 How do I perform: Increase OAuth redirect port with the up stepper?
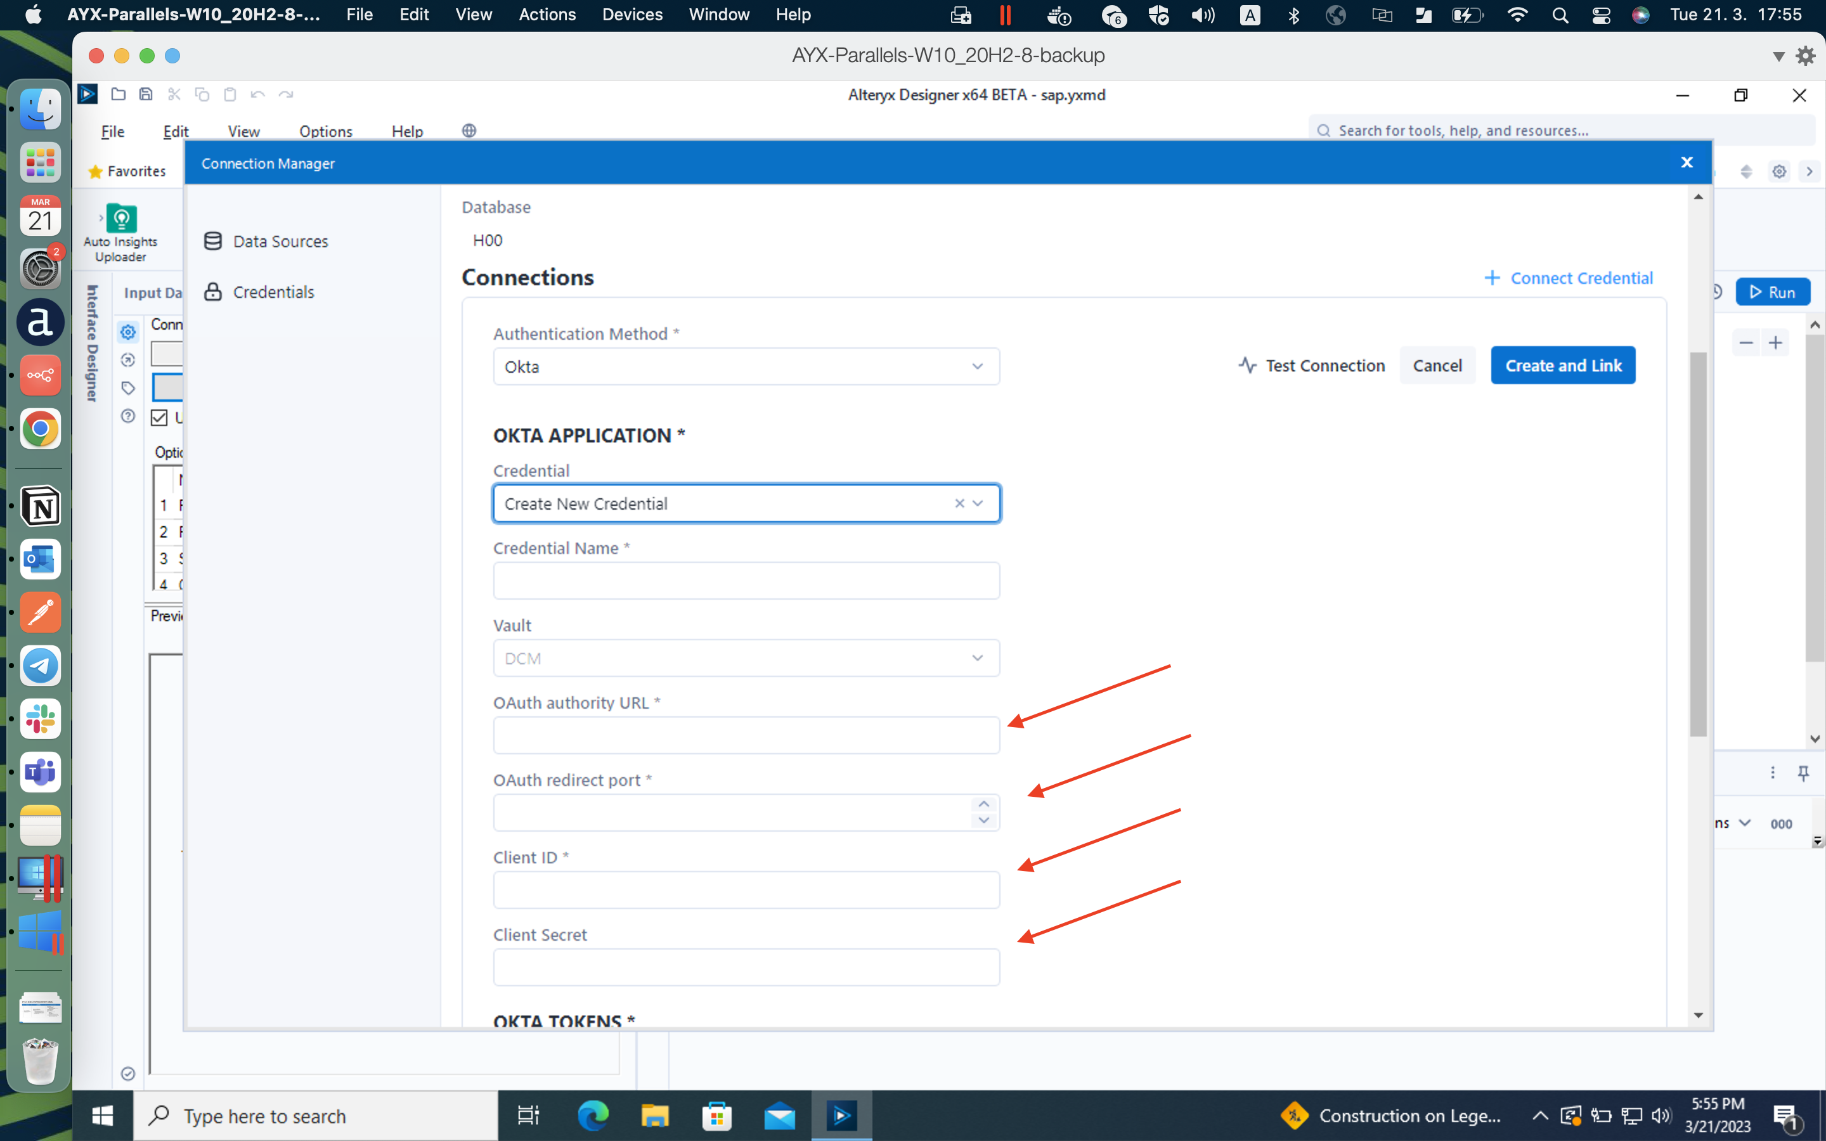(983, 804)
